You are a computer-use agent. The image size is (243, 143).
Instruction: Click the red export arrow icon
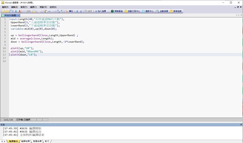coord(20,11)
